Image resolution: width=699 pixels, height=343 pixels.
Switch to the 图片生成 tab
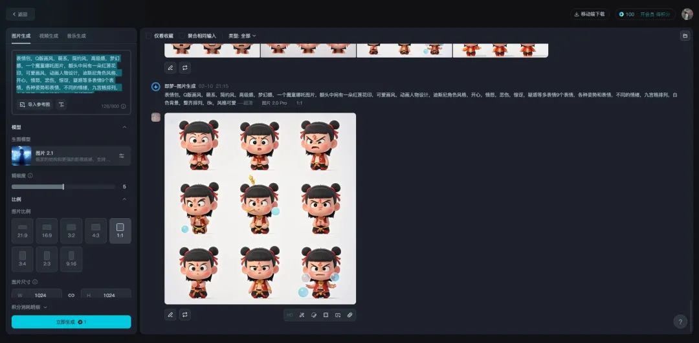[x=21, y=36]
